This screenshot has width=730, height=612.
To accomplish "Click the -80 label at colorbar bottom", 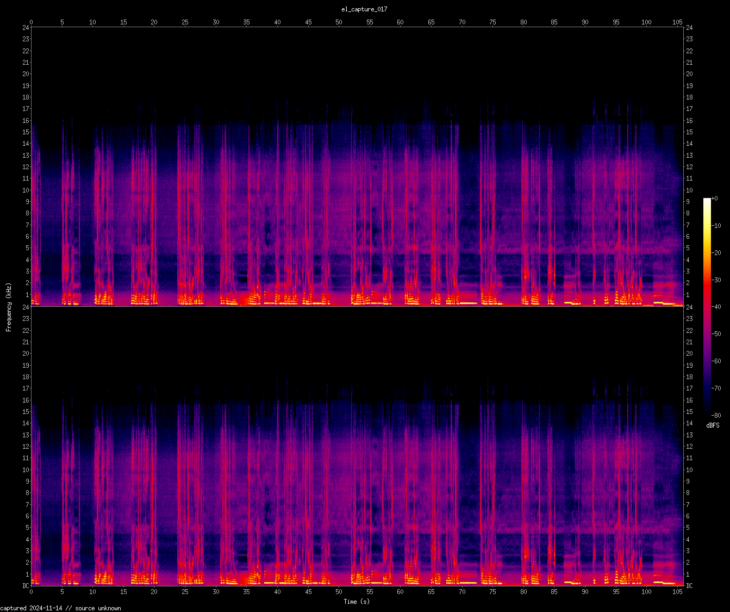I will point(716,415).
